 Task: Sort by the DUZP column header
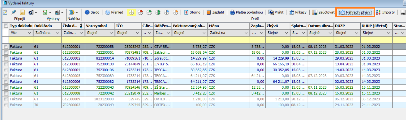pos(347,26)
